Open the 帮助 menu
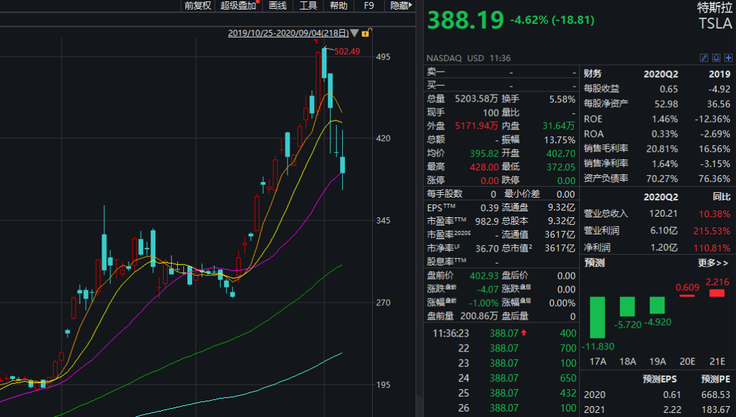Screen dimensions: 736x417 tap(339, 6)
